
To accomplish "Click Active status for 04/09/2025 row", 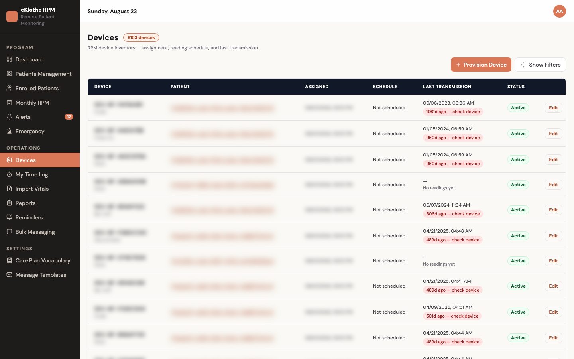I will [x=518, y=312].
